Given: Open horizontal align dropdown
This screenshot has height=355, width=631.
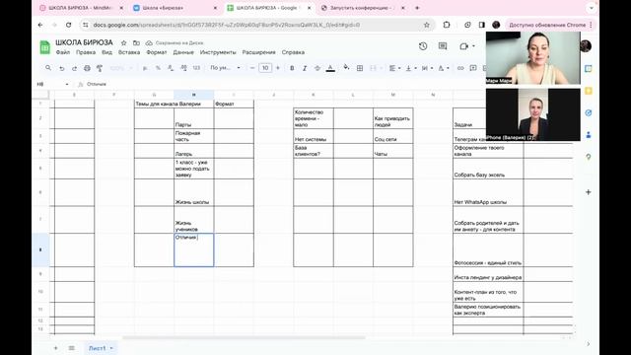Looking at the screenshot, I should (x=394, y=68).
